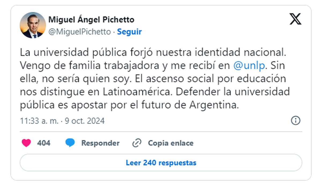The width and height of the screenshot is (322, 185).
Task: Click the 404 likes count
Action: coord(43,143)
